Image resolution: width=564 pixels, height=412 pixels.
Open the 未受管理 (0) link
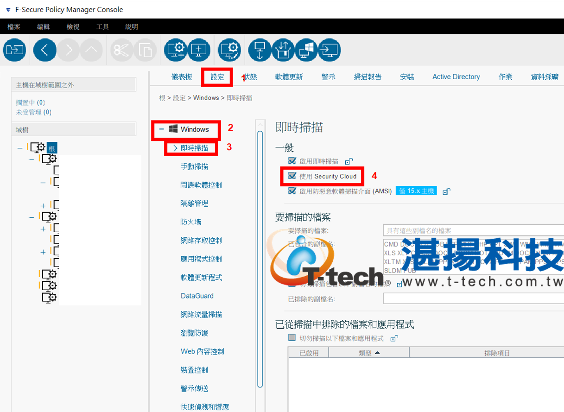click(33, 112)
